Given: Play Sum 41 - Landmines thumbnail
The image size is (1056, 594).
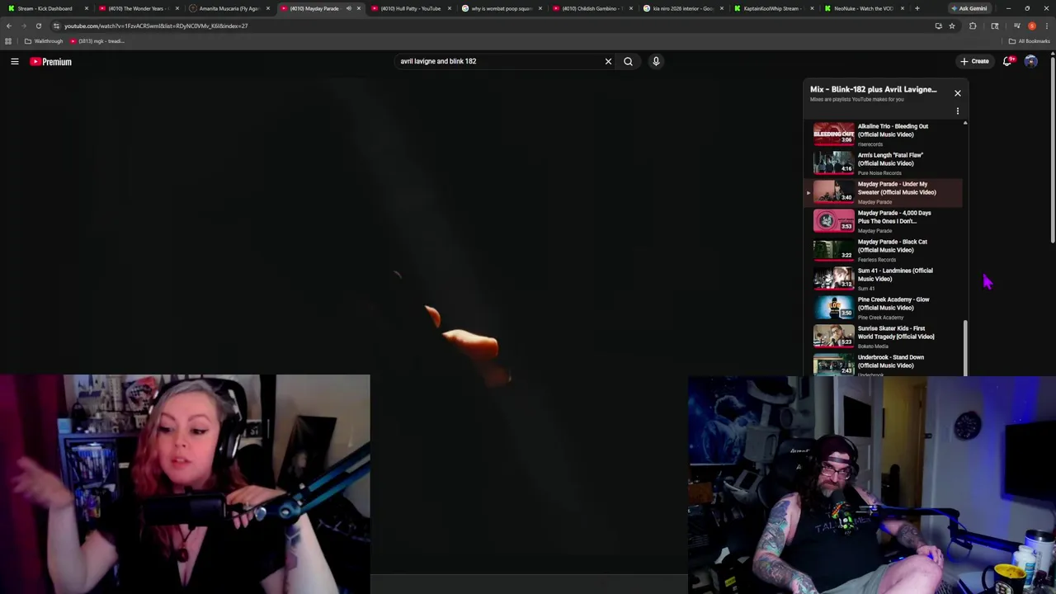Looking at the screenshot, I should point(833,279).
